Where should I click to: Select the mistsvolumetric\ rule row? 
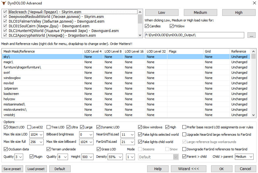click(x=126, y=110)
